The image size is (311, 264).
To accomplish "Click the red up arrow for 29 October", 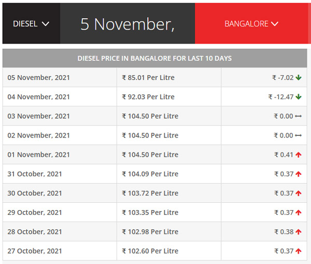I will pyautogui.click(x=299, y=212).
